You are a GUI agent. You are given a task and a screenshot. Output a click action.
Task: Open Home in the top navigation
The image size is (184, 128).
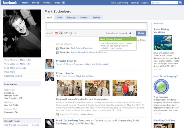pyautogui.click(x=25, y=3)
